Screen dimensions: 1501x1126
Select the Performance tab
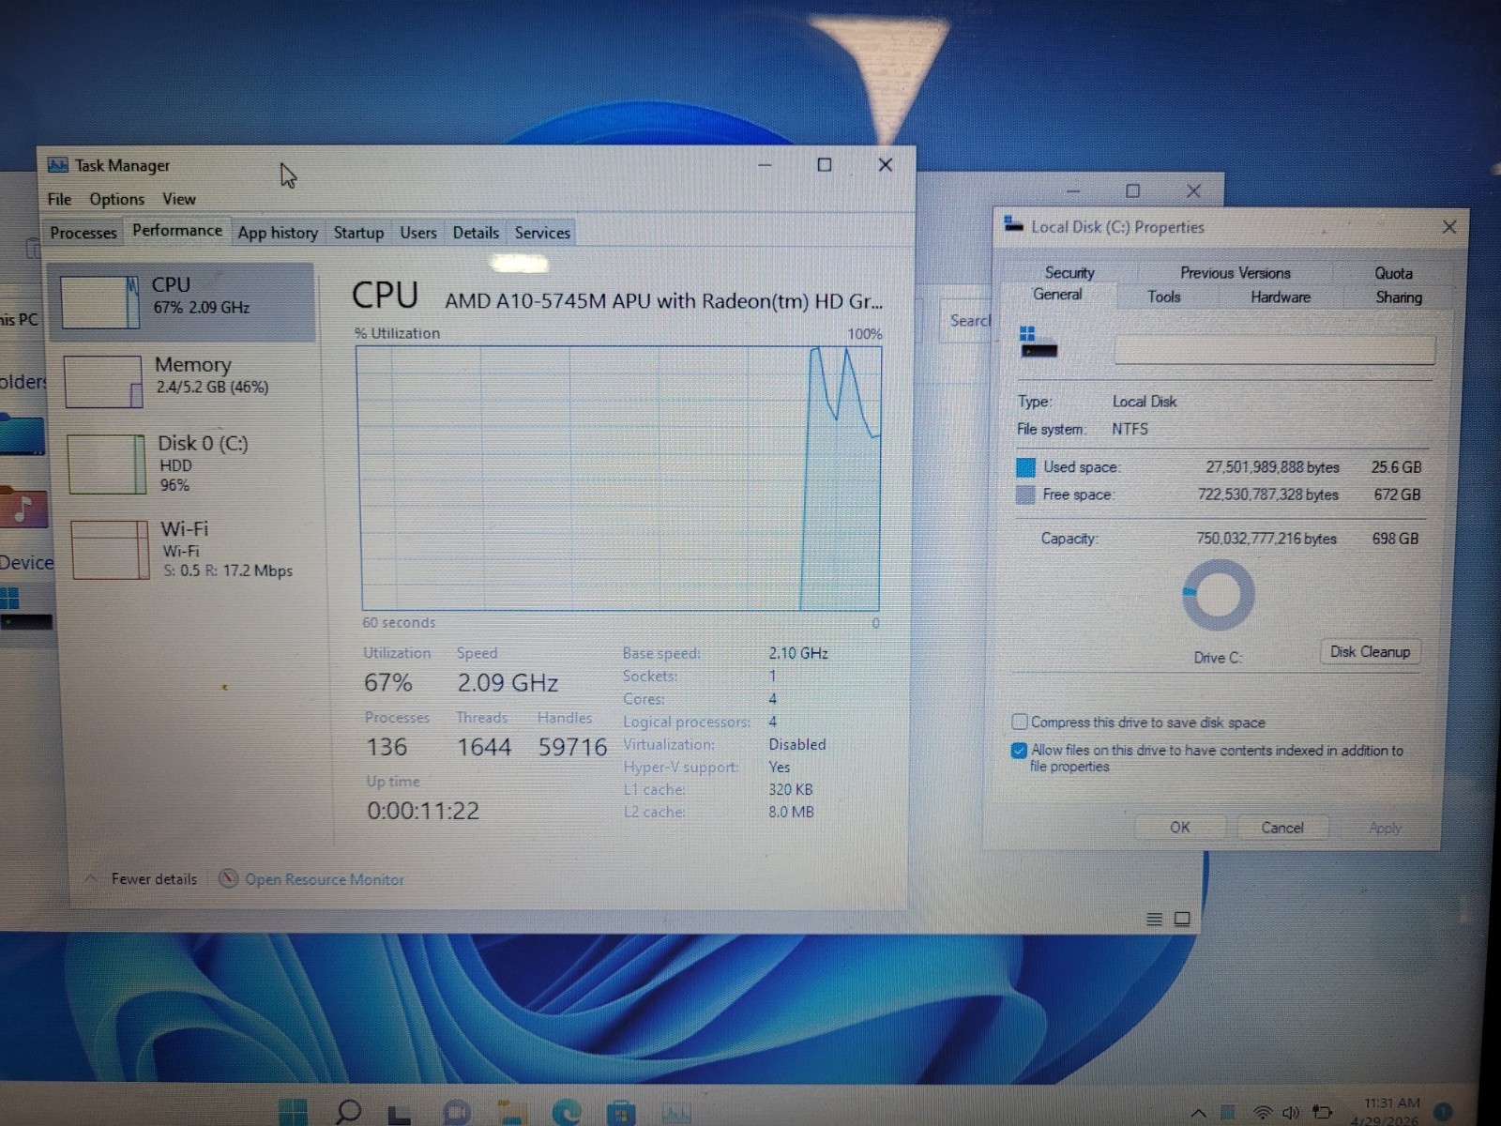pyautogui.click(x=177, y=231)
